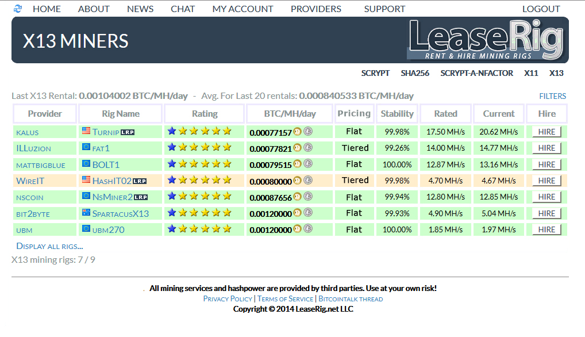Select the X13 algorithm tab
The height and width of the screenshot is (337, 585).
click(556, 73)
